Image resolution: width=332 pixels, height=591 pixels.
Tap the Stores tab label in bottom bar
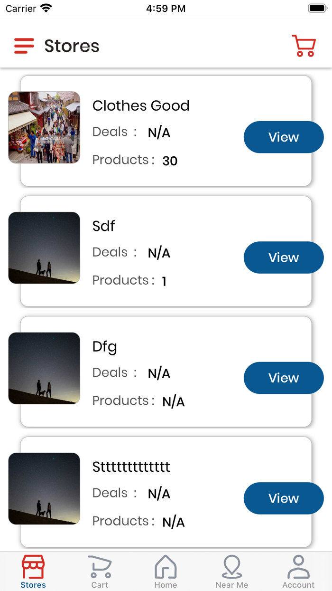coord(33,585)
